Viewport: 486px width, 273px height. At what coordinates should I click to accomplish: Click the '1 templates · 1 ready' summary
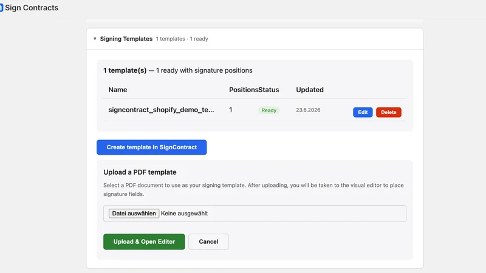click(182, 39)
